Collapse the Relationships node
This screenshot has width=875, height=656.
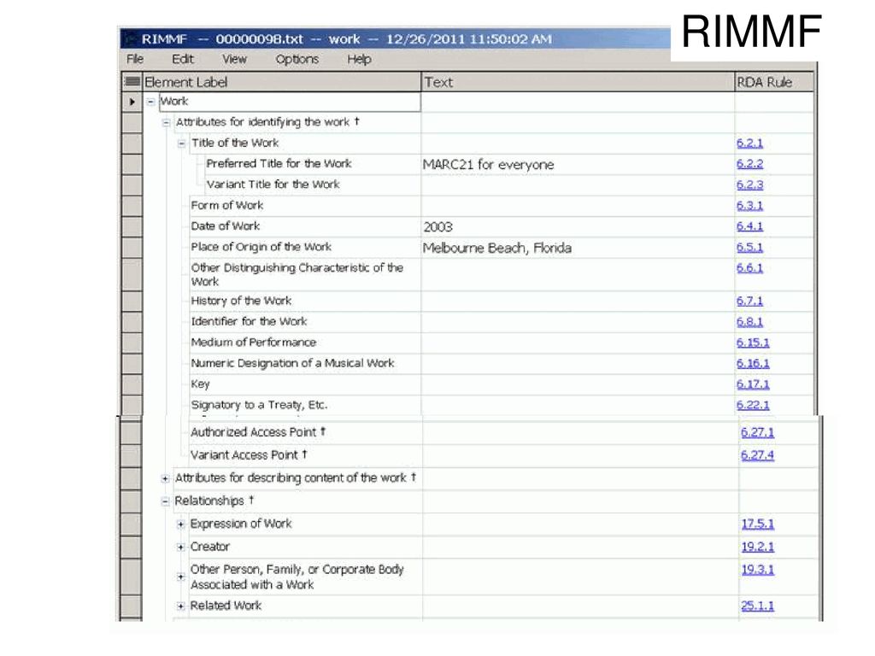[x=165, y=501]
